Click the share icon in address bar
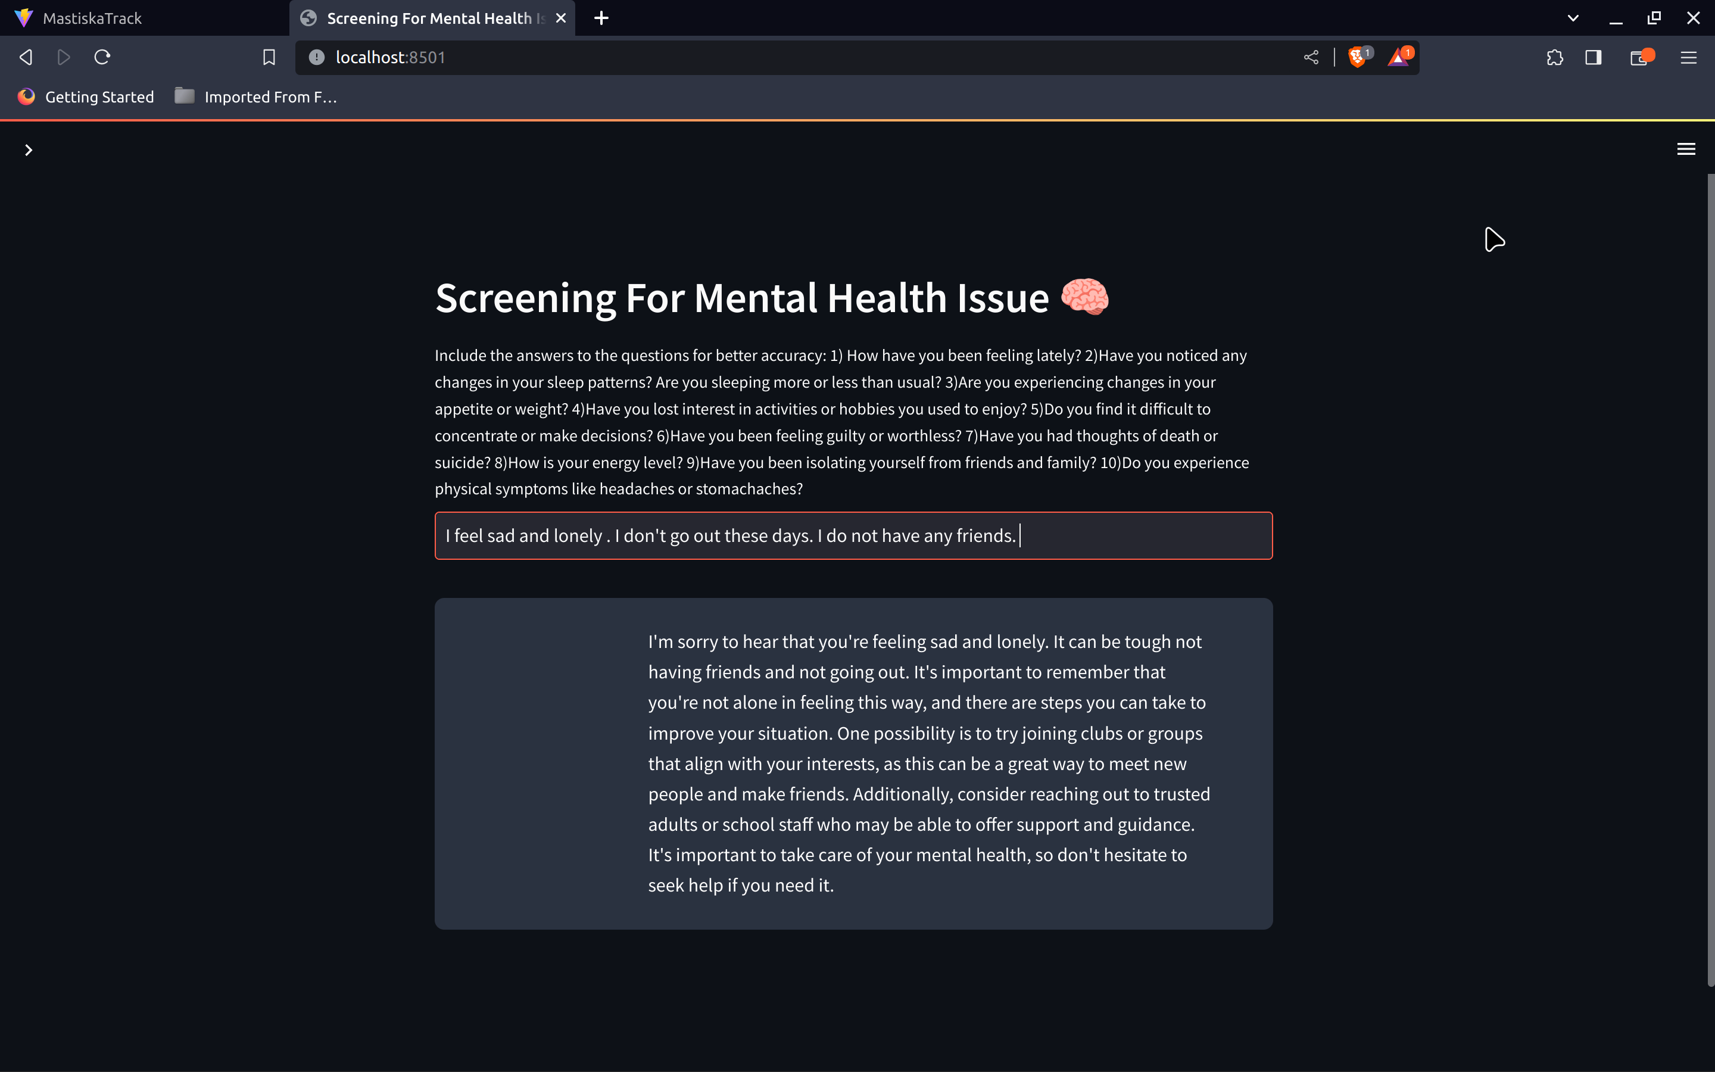The width and height of the screenshot is (1715, 1072). [1310, 57]
